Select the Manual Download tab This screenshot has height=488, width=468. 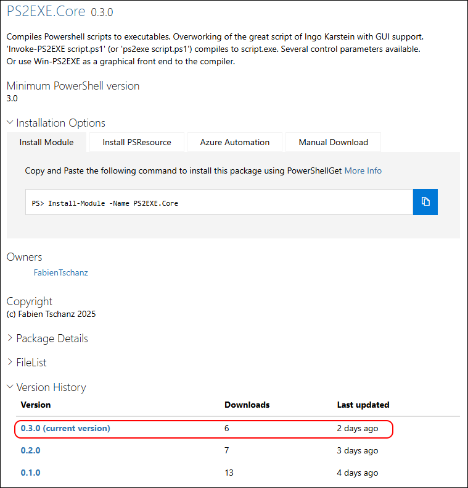(333, 142)
